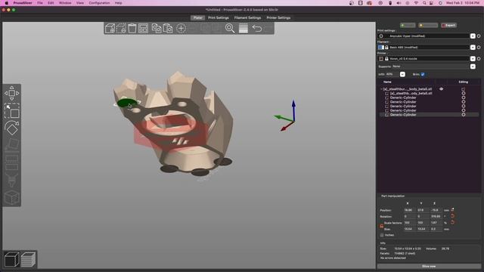484x272 pixels.
Task: Select the Place on face tool
Action: [12, 144]
